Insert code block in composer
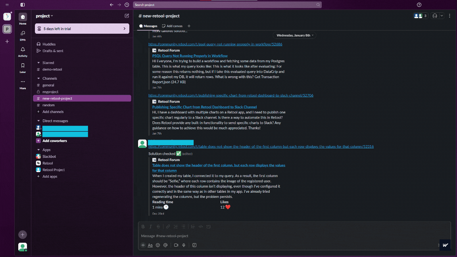The width and height of the screenshot is (457, 257). click(208, 226)
